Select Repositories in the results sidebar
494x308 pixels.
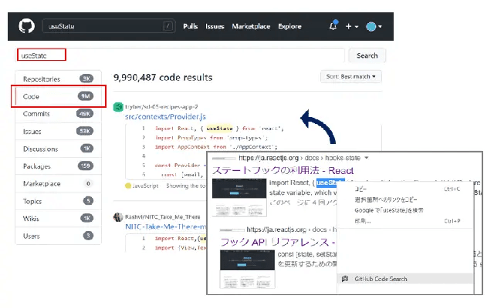tap(59, 79)
